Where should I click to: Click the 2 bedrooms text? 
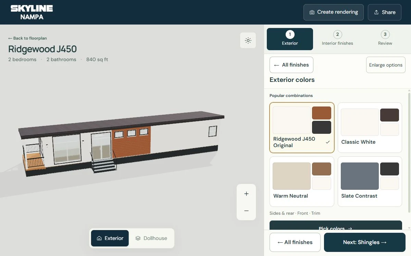[x=22, y=59]
